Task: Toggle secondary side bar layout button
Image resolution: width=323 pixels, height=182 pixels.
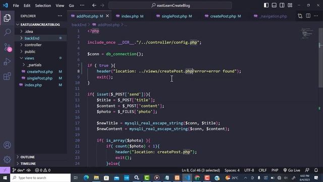Action: coord(282,6)
